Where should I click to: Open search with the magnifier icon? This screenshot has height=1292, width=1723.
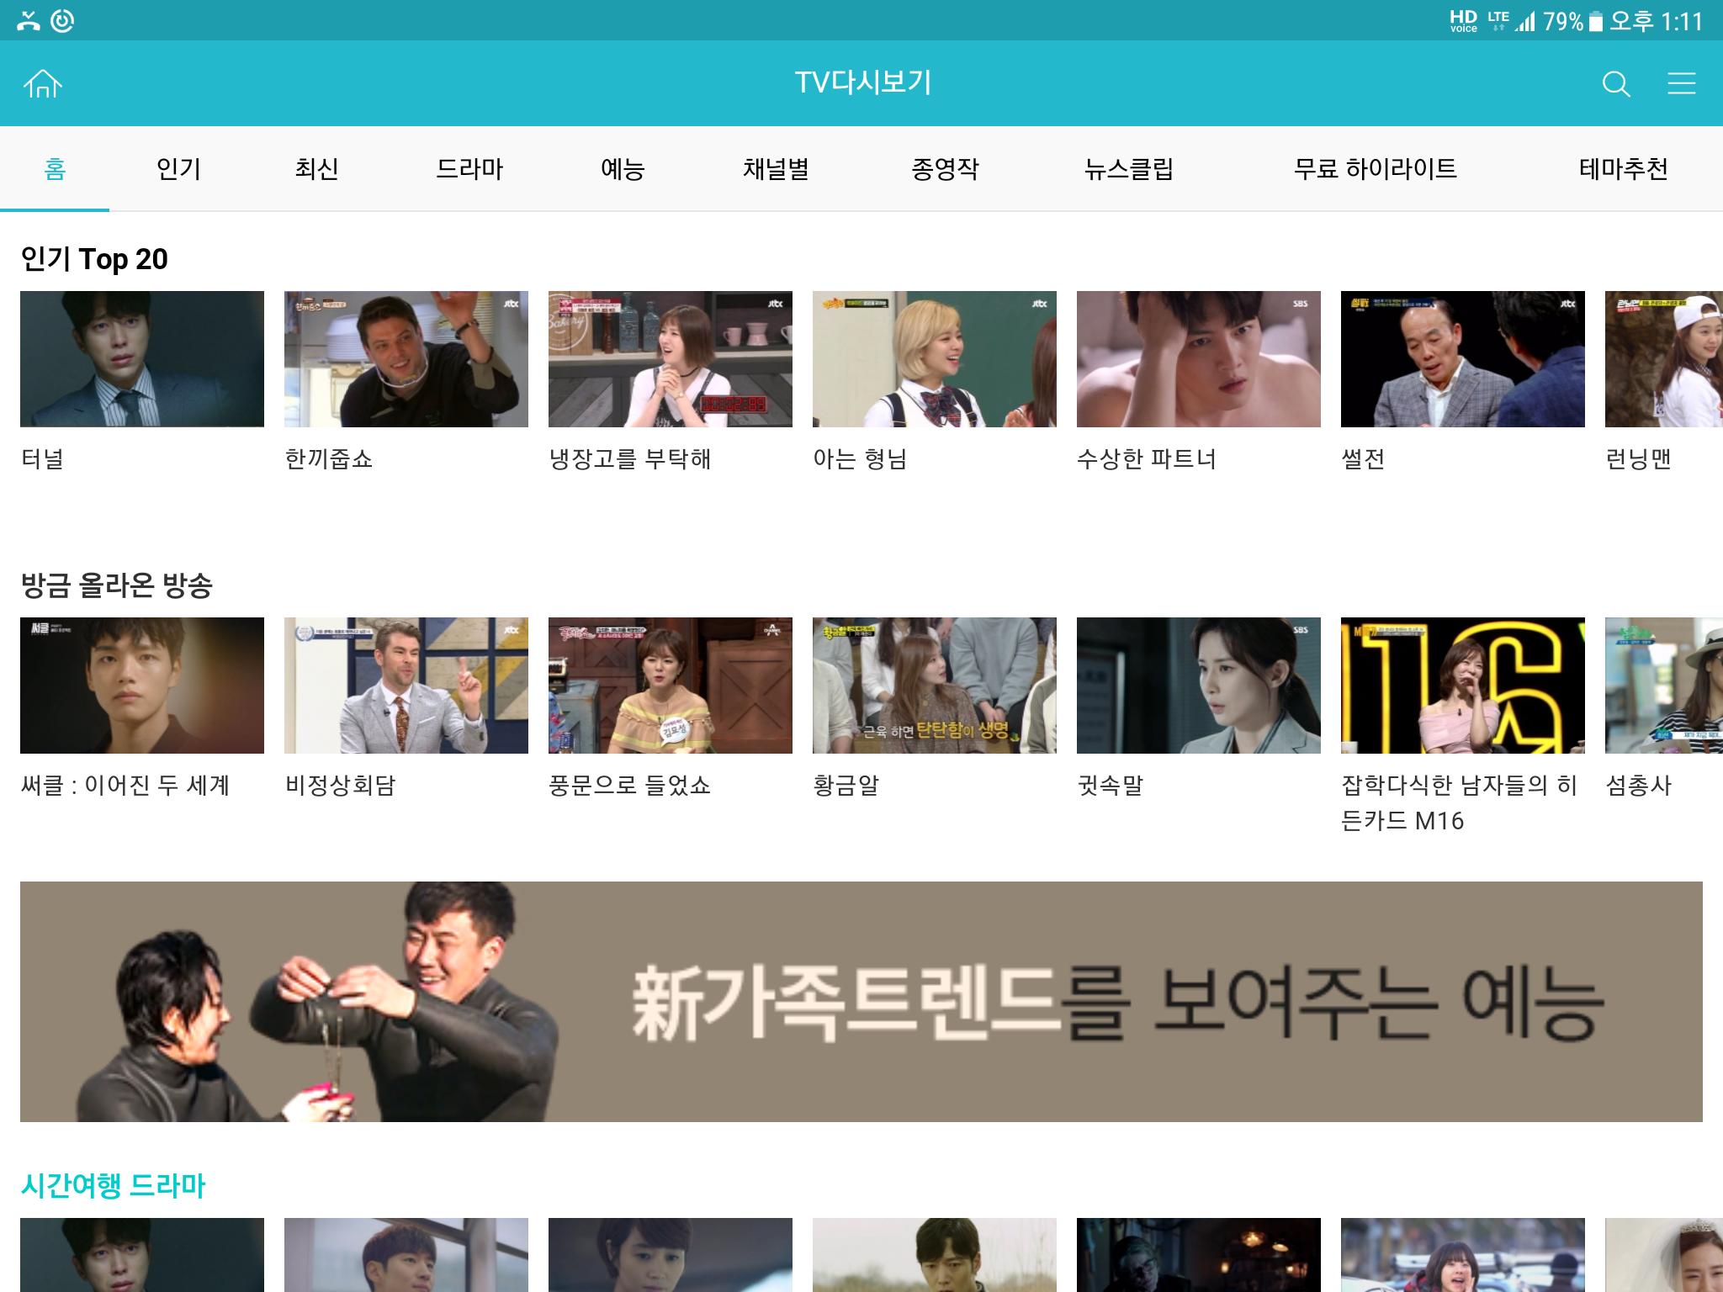click(x=1615, y=83)
